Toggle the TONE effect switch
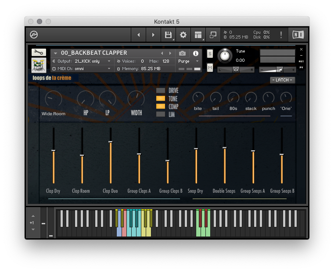 pyautogui.click(x=161, y=99)
